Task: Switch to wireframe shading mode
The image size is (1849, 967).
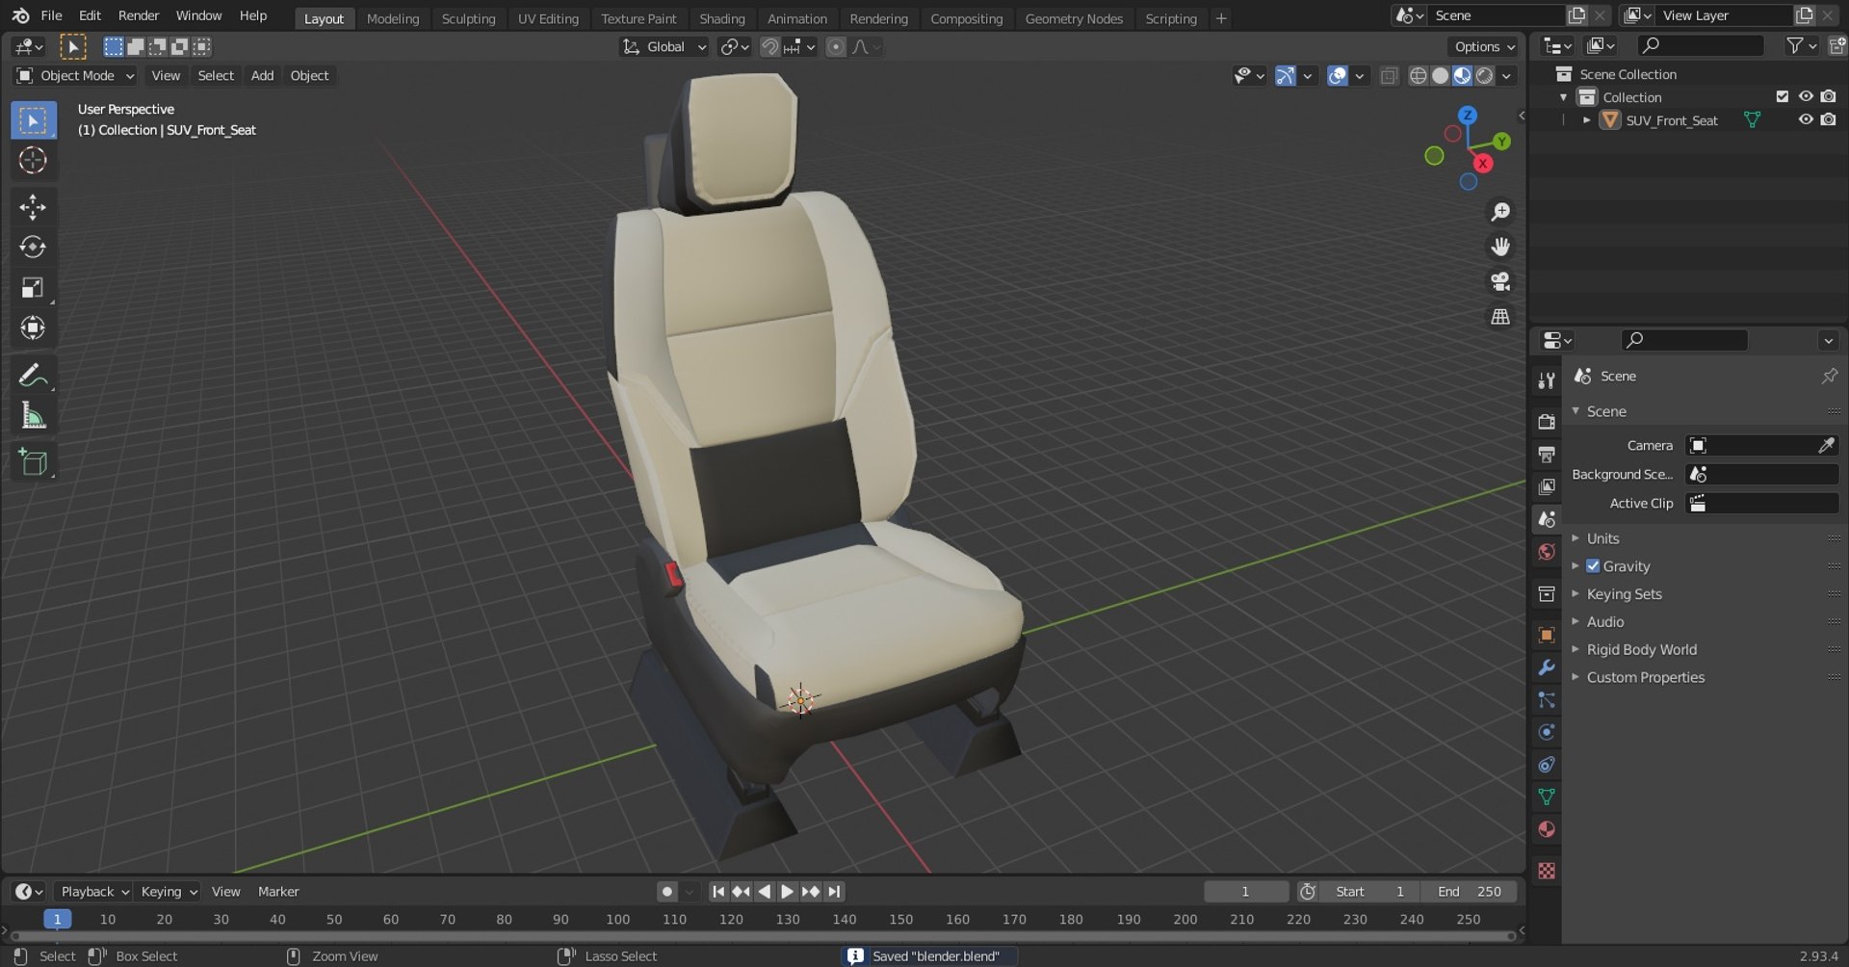Action: coord(1418,75)
